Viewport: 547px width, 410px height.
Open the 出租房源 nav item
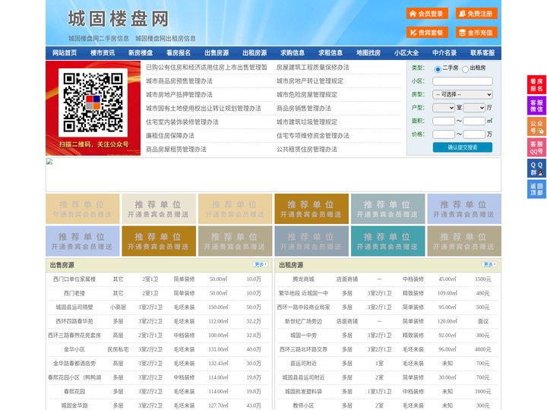click(255, 53)
